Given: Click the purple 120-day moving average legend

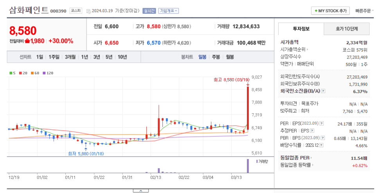Looking at the screenshot, I should pyautogui.click(x=48, y=73).
